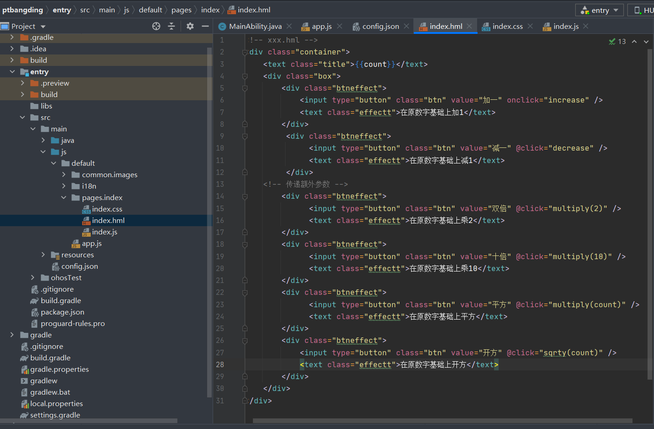Click the entry breadcrumb in navigation bar
The width and height of the screenshot is (654, 429).
click(x=62, y=10)
